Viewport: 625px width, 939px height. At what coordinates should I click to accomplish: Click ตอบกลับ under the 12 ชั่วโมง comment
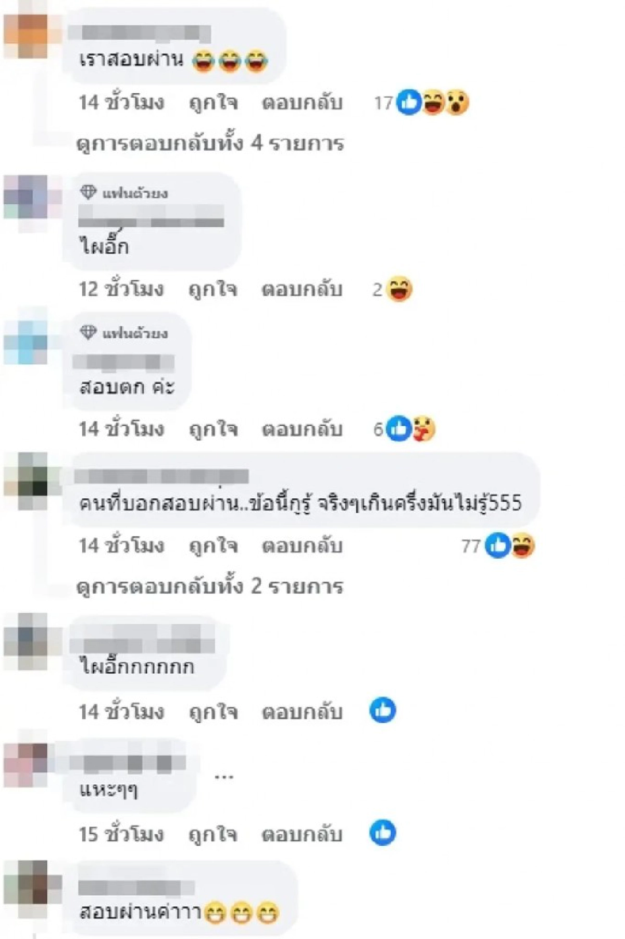[302, 289]
